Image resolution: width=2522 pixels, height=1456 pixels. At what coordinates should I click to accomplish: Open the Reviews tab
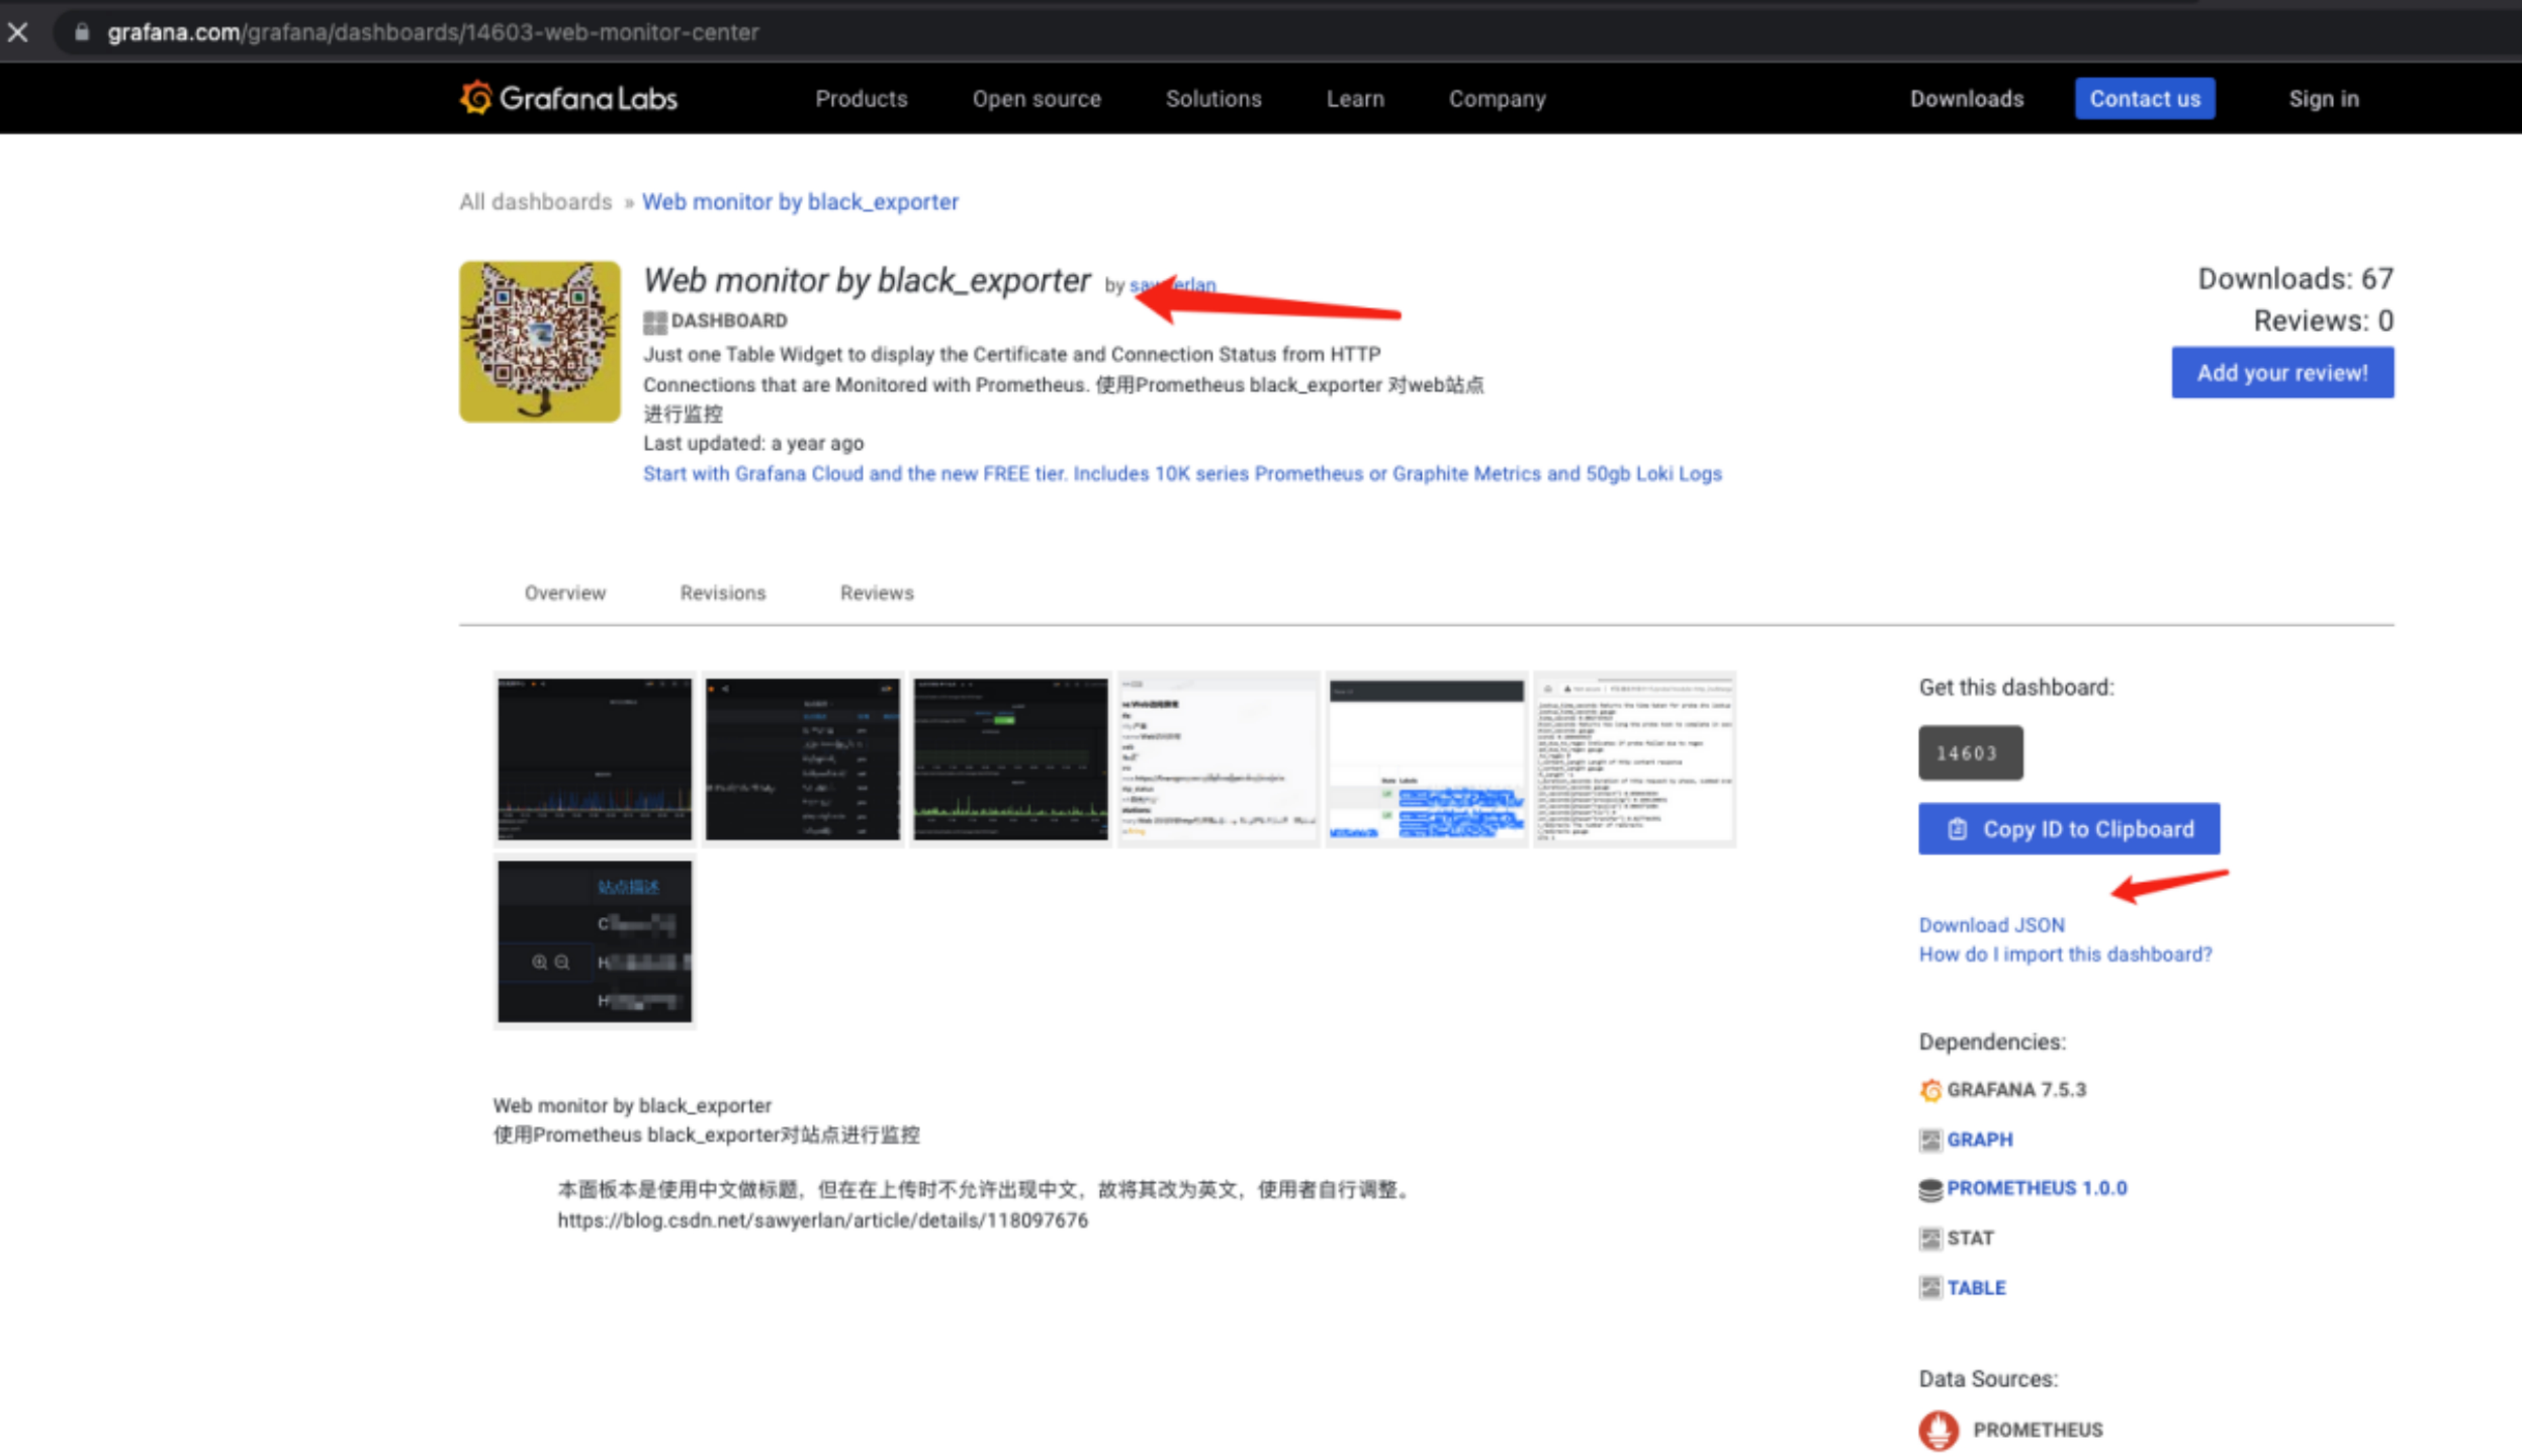click(876, 593)
